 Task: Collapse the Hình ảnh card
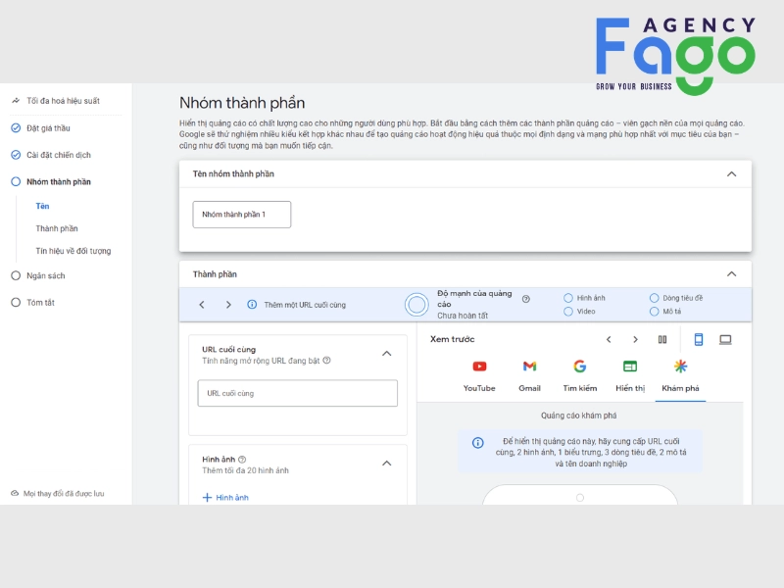[386, 464]
